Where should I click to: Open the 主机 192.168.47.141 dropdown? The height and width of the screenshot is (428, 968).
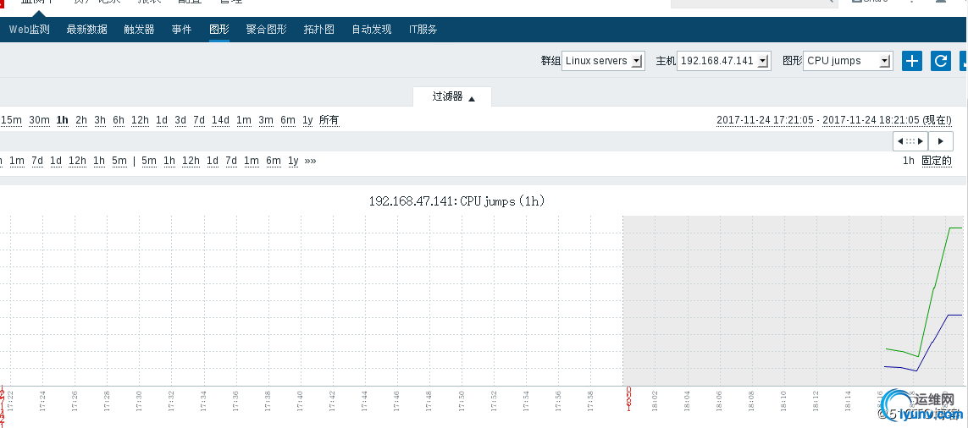(723, 60)
